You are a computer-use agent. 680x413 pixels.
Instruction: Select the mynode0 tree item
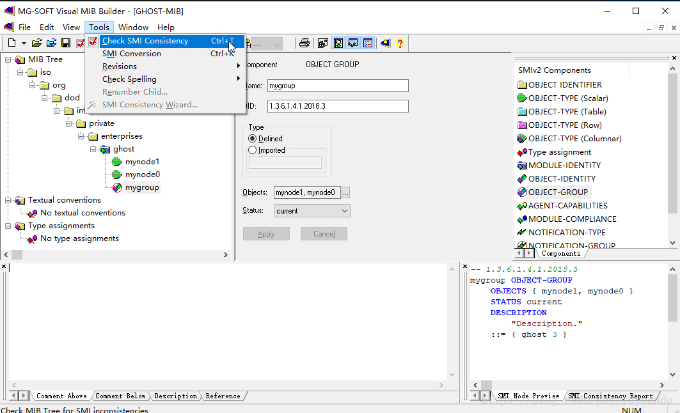click(x=142, y=174)
